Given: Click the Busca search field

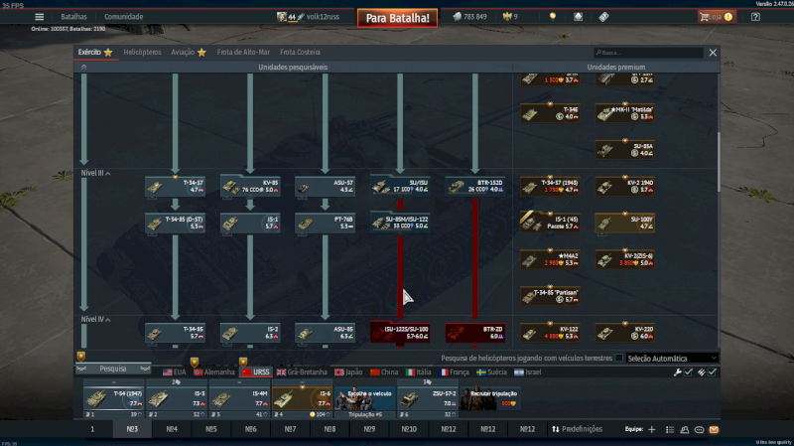Looking at the screenshot, I should click(648, 53).
